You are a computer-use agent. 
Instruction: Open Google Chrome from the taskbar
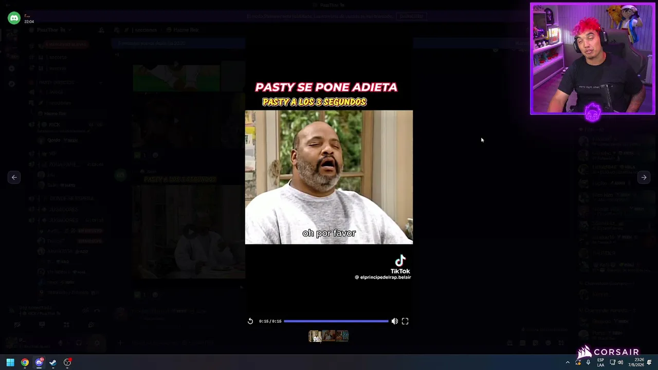[25, 363]
